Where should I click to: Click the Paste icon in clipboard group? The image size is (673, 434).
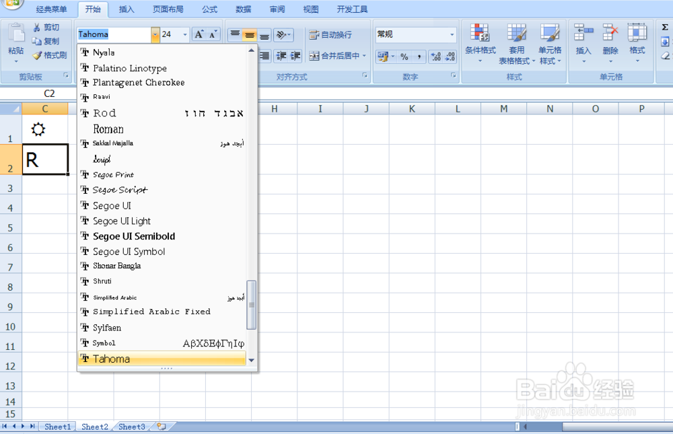point(16,34)
